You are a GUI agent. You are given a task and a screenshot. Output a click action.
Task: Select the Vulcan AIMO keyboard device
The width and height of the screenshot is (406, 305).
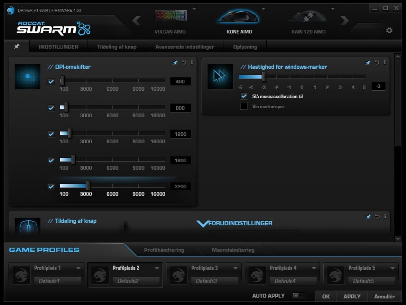coord(170,22)
